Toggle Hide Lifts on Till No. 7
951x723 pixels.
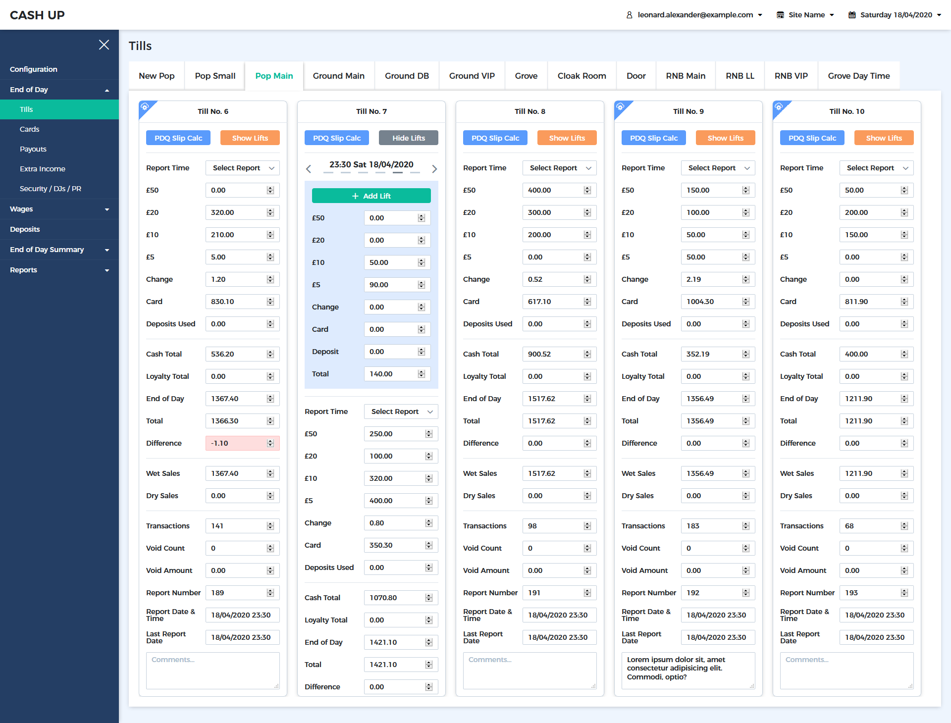408,138
